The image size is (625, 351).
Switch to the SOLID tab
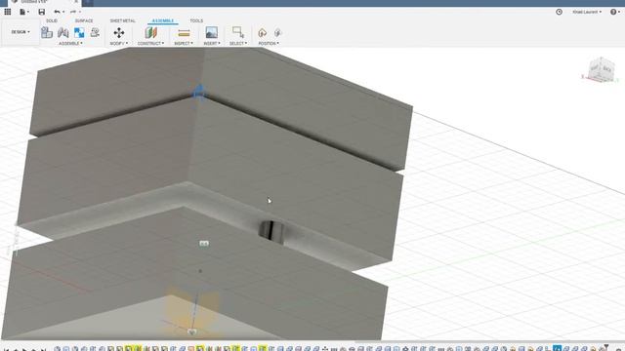(52, 20)
